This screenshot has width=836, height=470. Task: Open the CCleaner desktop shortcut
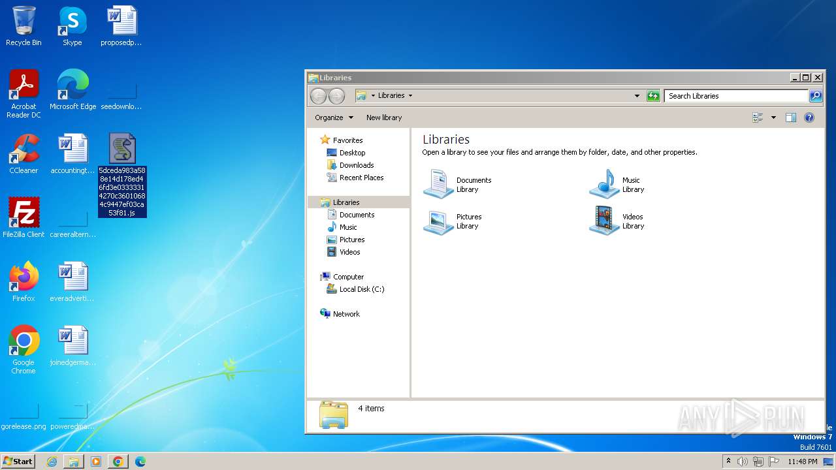click(x=24, y=154)
